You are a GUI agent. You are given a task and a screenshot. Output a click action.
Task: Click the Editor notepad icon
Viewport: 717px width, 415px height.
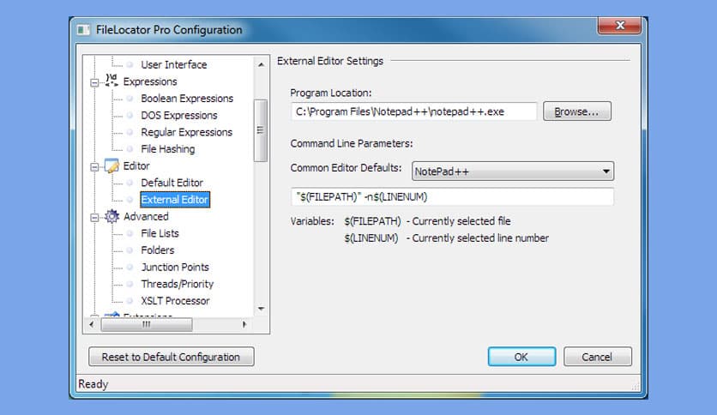point(111,165)
